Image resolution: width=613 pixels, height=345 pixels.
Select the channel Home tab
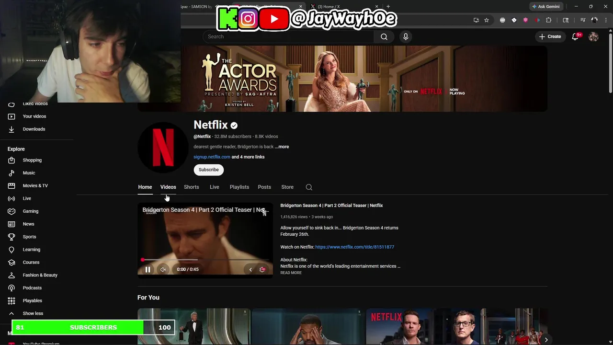[145, 187]
